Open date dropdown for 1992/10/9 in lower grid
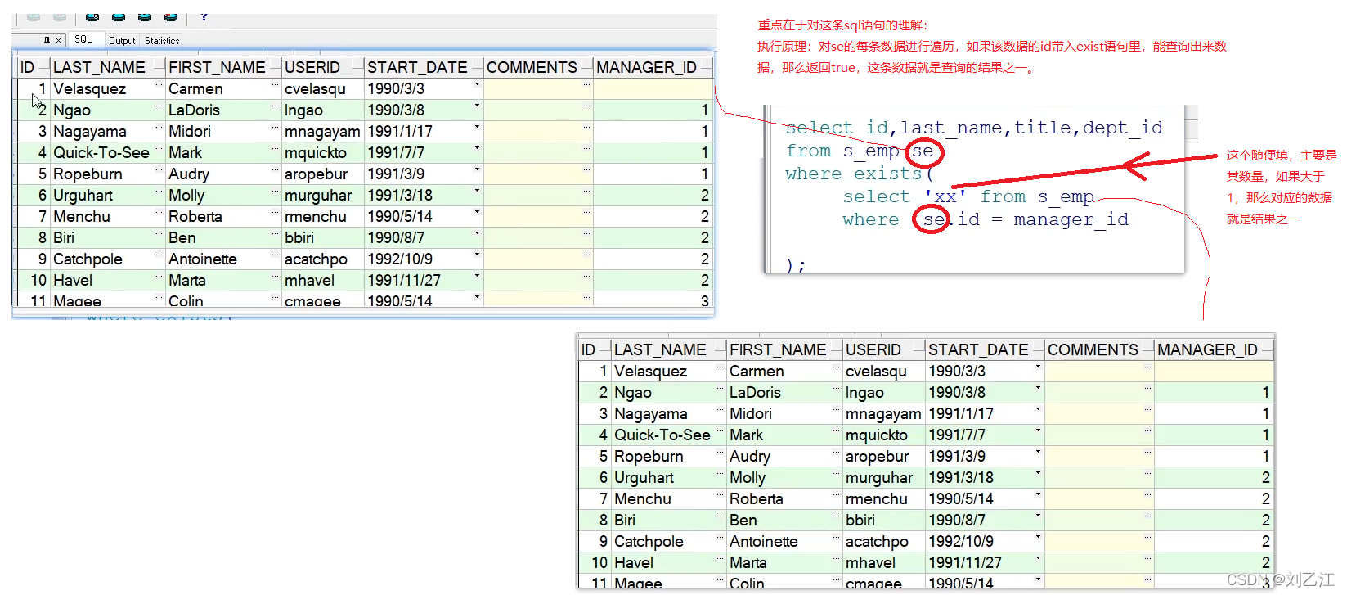This screenshot has width=1347, height=595. pyautogui.click(x=1038, y=537)
